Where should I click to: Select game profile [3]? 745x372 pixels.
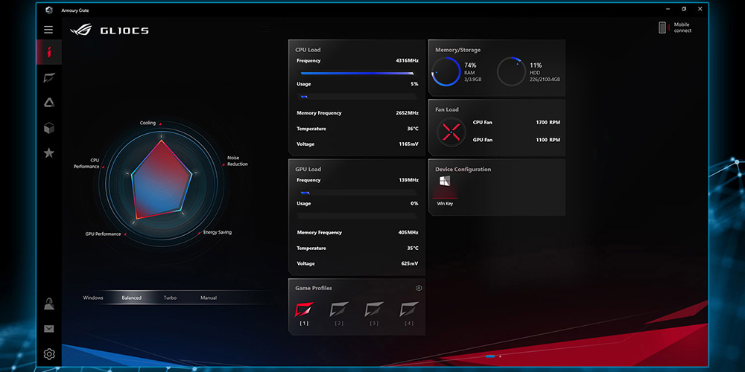pyautogui.click(x=374, y=313)
